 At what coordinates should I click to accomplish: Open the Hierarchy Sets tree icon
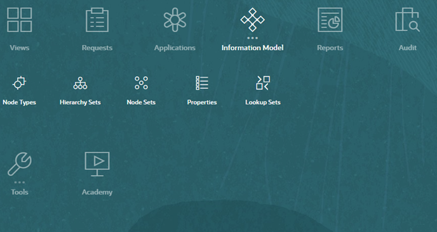[x=80, y=83]
